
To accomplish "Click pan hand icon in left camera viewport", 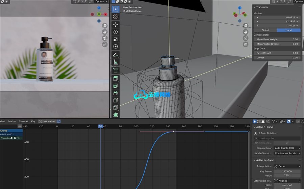I will point(105,32).
